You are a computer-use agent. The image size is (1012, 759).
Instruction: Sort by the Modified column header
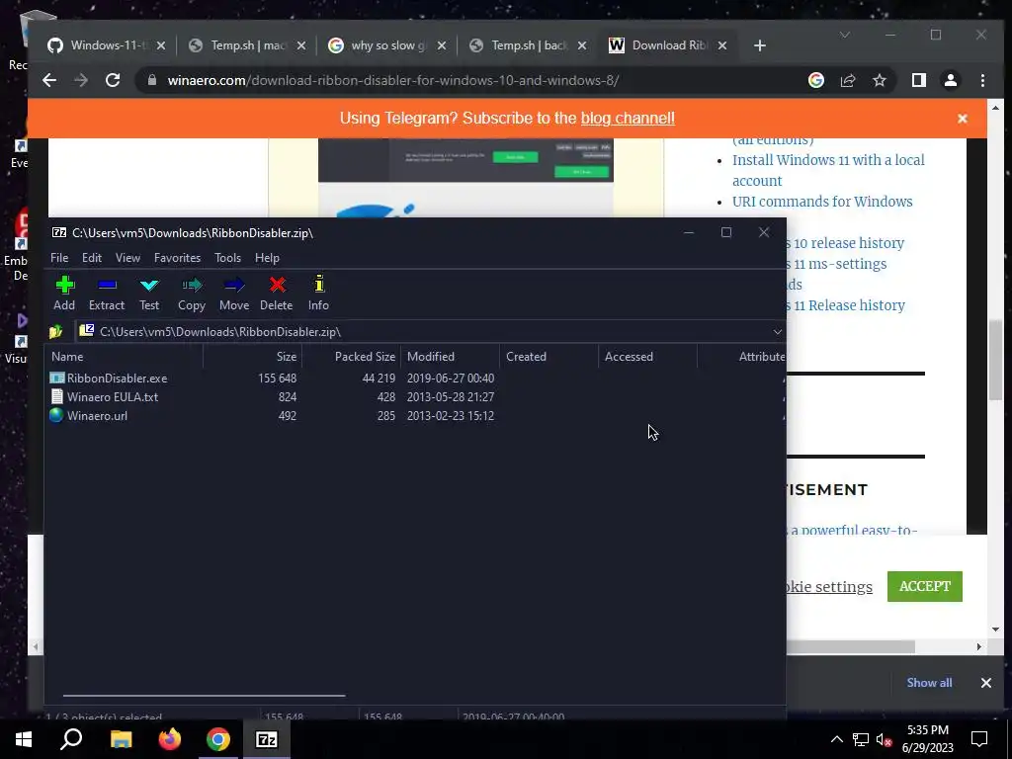[450, 356]
